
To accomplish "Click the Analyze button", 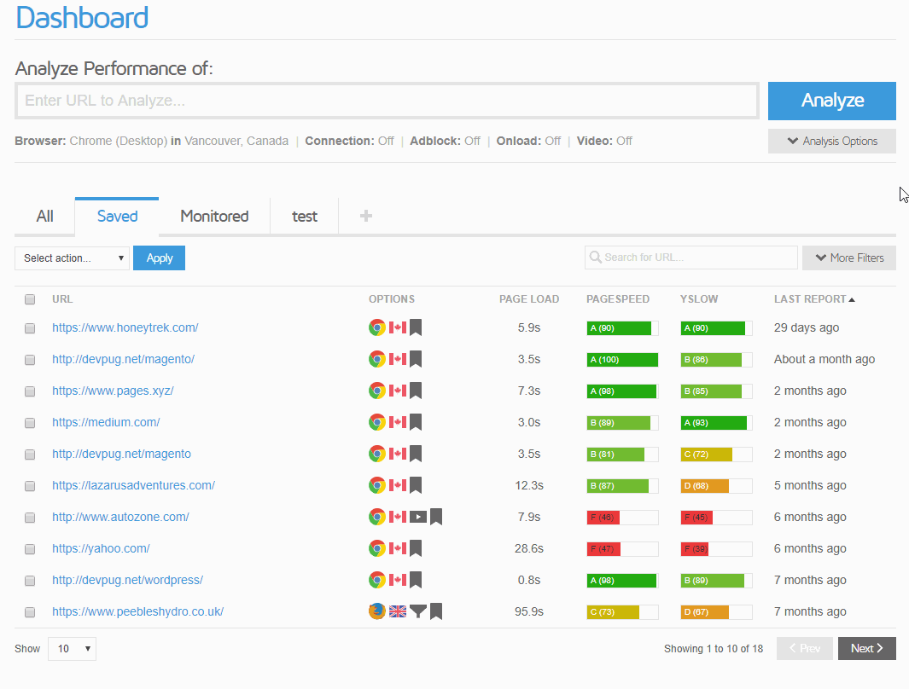I will tap(831, 101).
